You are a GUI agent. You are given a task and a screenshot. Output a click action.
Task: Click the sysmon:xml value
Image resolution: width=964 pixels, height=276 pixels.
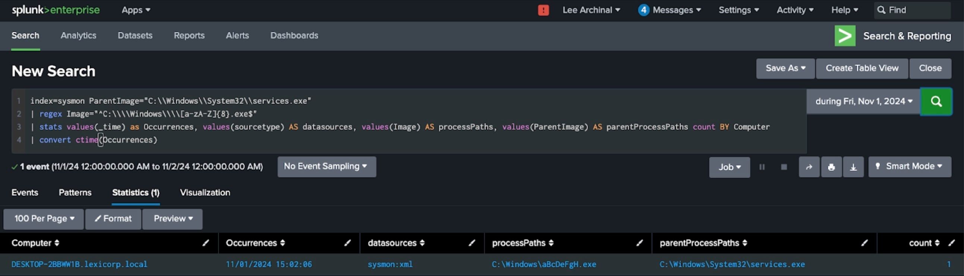pos(390,265)
